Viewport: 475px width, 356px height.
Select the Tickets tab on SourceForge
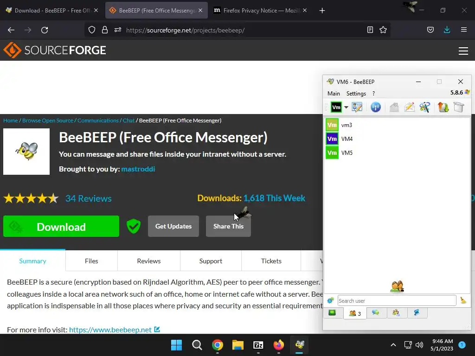pos(271,261)
